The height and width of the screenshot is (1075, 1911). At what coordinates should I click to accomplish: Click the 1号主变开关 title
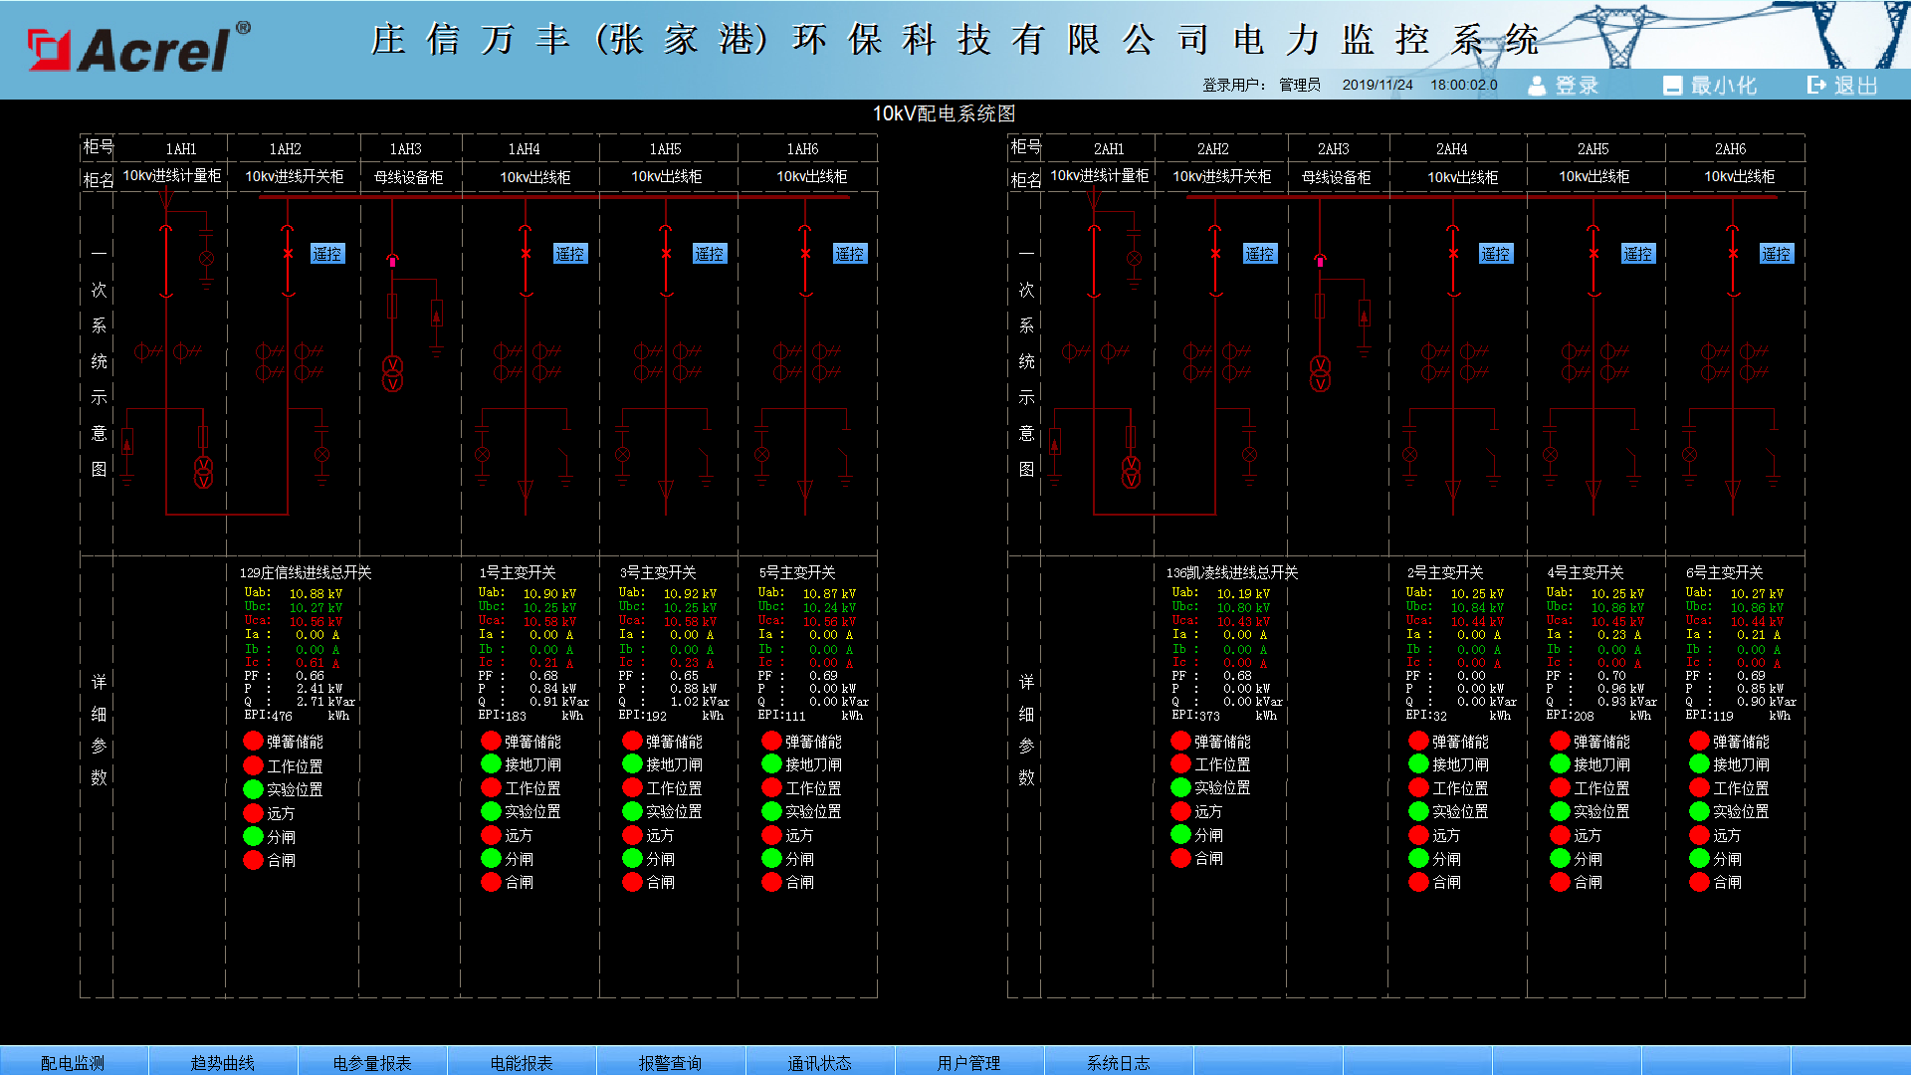click(x=518, y=572)
